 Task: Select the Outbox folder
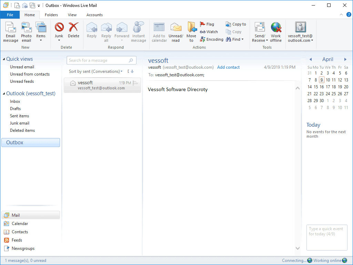click(x=31, y=143)
